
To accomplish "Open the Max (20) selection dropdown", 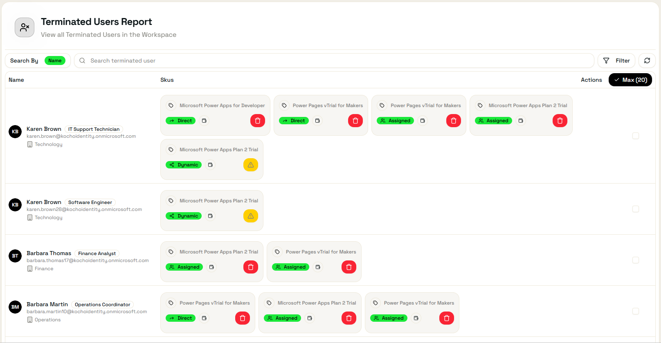I will pyautogui.click(x=630, y=80).
